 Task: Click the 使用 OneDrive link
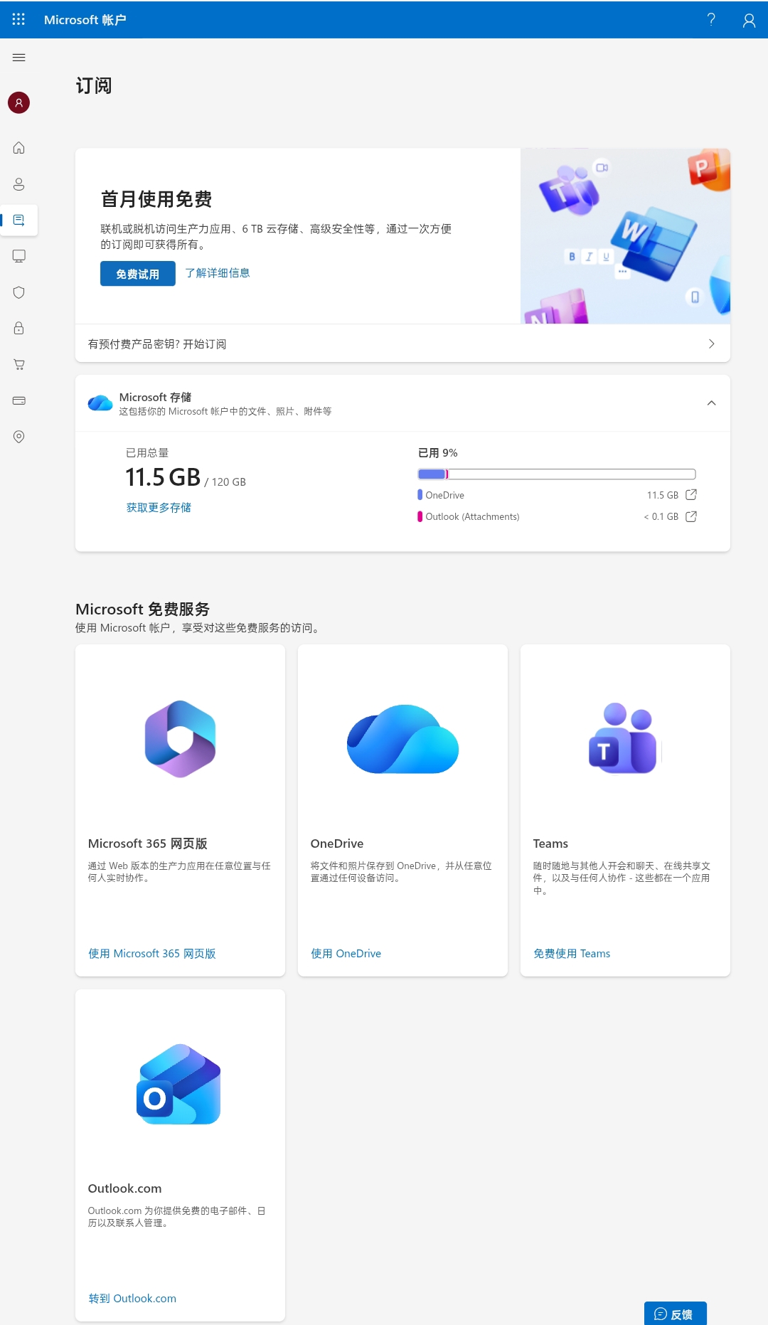(x=346, y=954)
